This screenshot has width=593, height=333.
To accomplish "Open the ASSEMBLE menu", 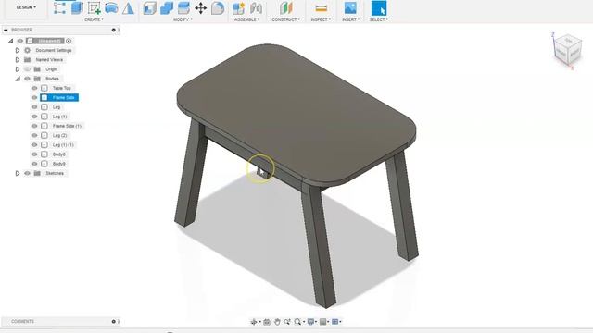I will click(247, 19).
